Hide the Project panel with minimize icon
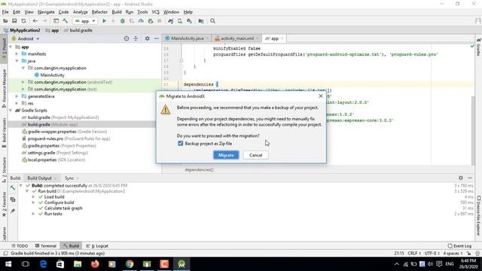Image resolution: width=482 pixels, height=271 pixels. tap(156, 38)
